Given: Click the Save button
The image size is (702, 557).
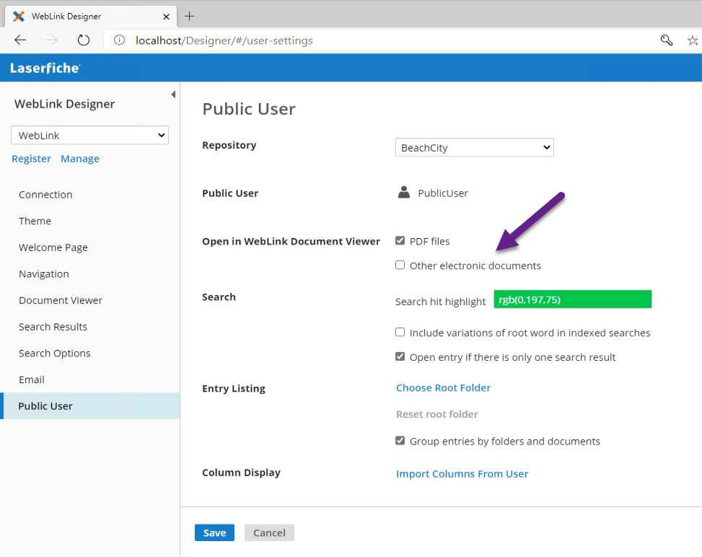Looking at the screenshot, I should click(x=214, y=532).
